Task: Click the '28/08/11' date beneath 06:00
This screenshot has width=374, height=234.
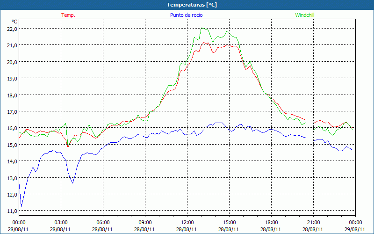Action: click(102, 229)
